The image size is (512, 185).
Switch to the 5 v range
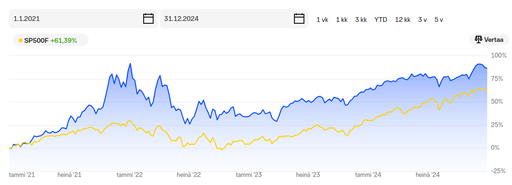[439, 19]
